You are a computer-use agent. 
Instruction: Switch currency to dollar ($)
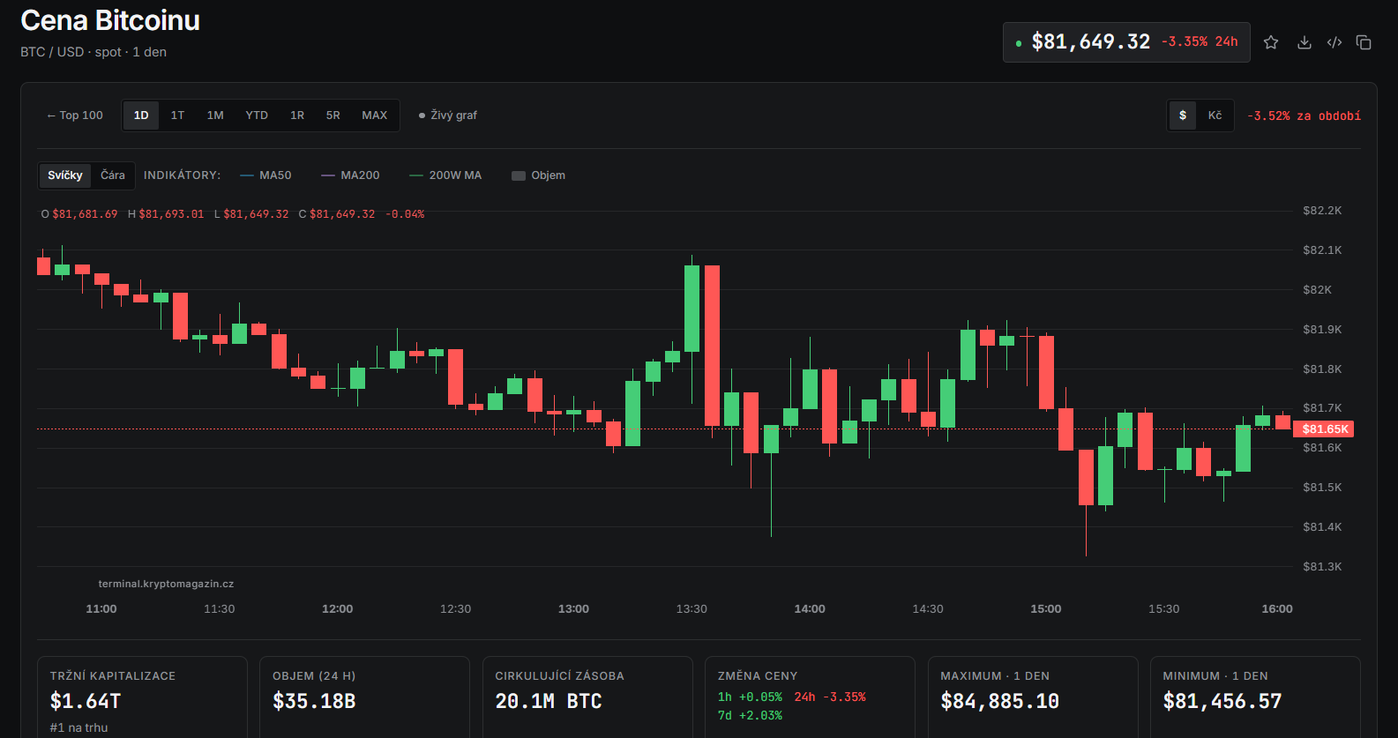(x=1183, y=116)
